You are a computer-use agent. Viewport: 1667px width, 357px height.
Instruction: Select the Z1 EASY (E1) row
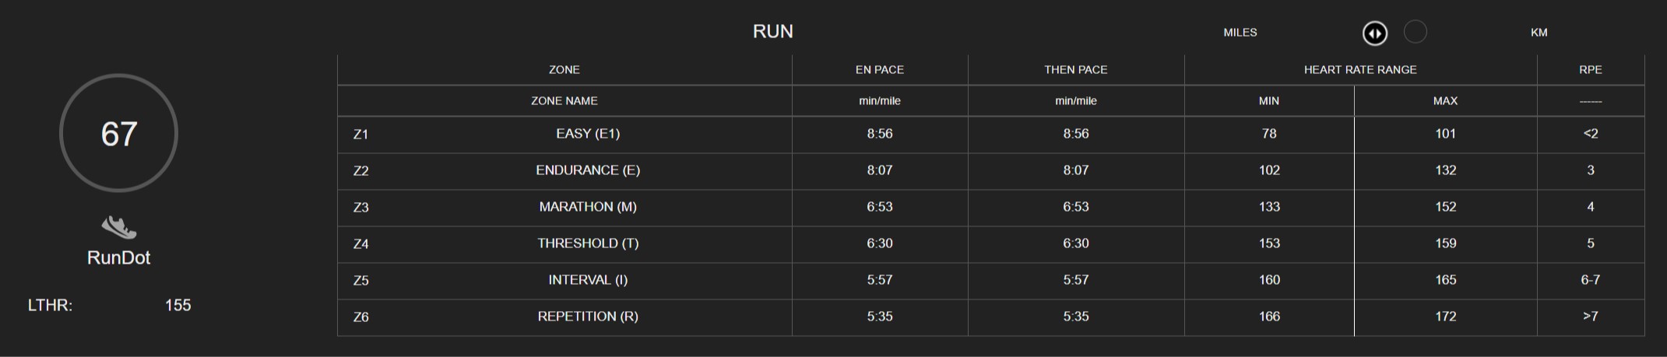tap(990, 135)
